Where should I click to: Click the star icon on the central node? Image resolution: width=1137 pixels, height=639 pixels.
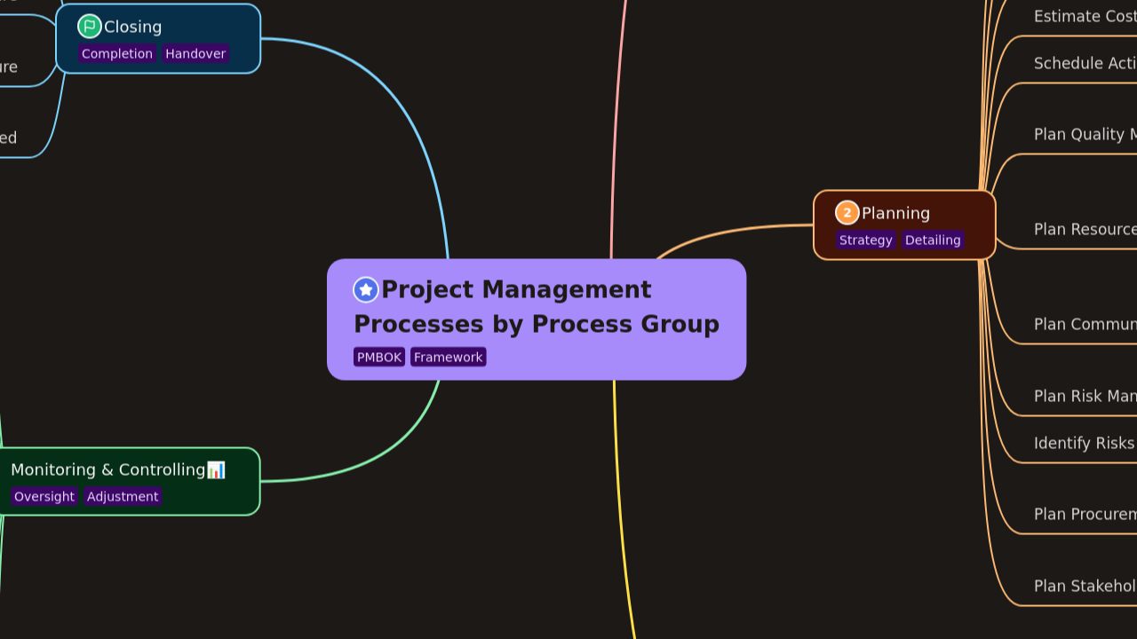point(365,288)
